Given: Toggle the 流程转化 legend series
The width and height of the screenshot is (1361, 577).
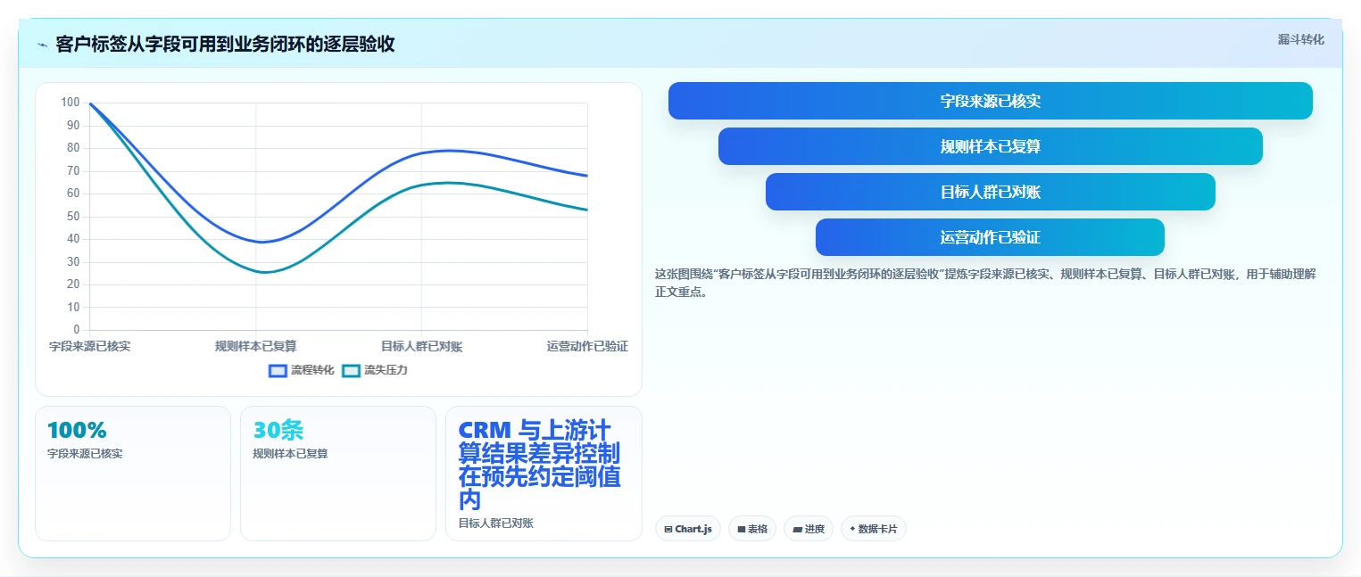Looking at the screenshot, I should (302, 370).
